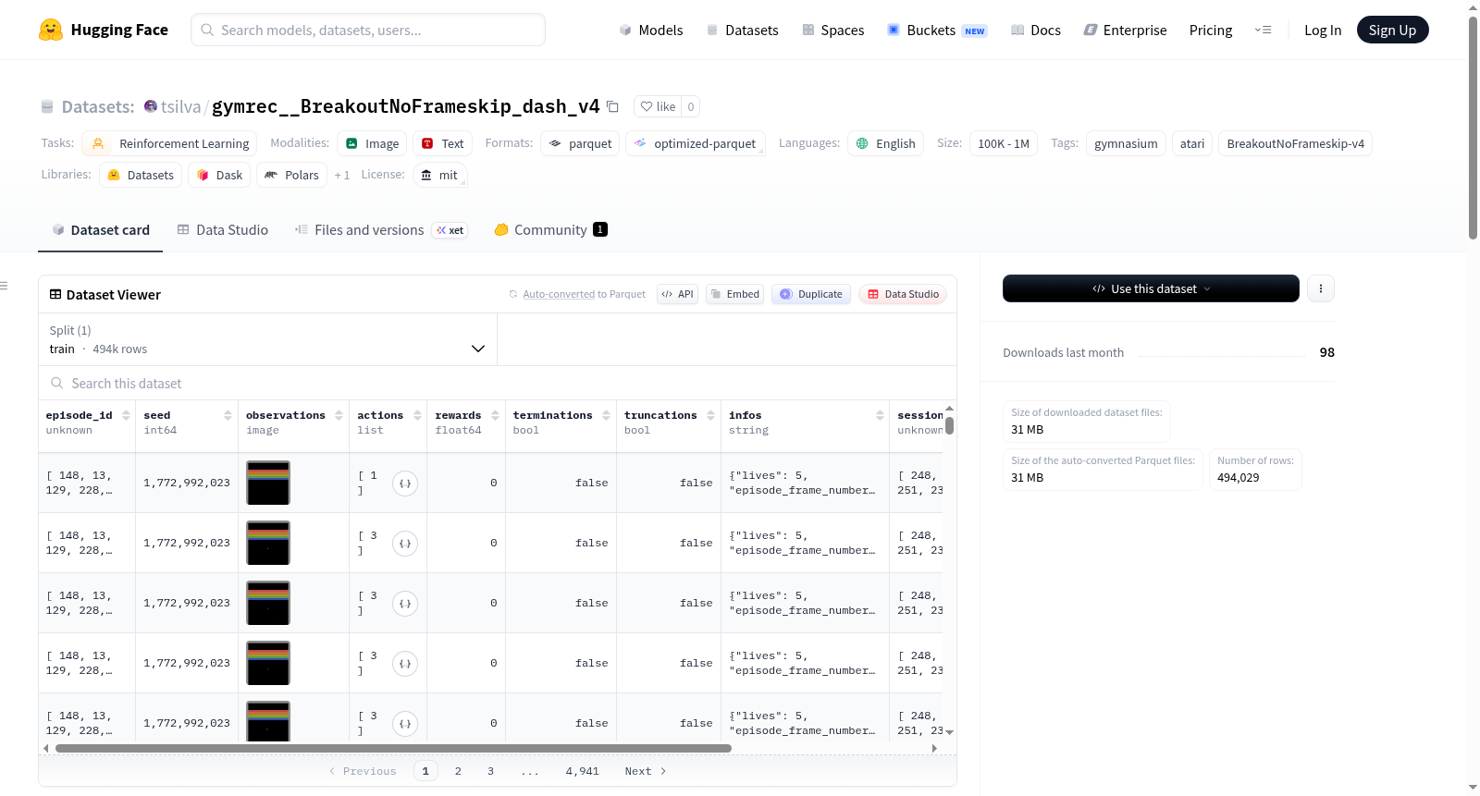Click the BreakoutNoFrameskip-v4 tag
This screenshot has width=1480, height=796.
pos(1295,143)
